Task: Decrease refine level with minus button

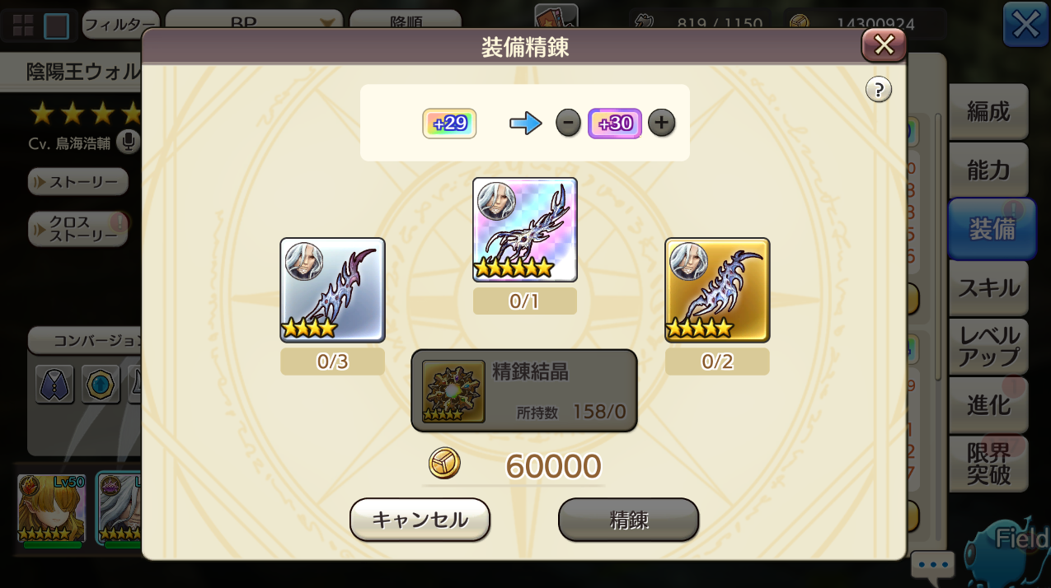Action: tap(568, 124)
